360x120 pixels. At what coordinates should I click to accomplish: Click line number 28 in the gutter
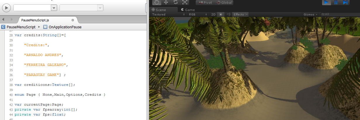pos(11,35)
